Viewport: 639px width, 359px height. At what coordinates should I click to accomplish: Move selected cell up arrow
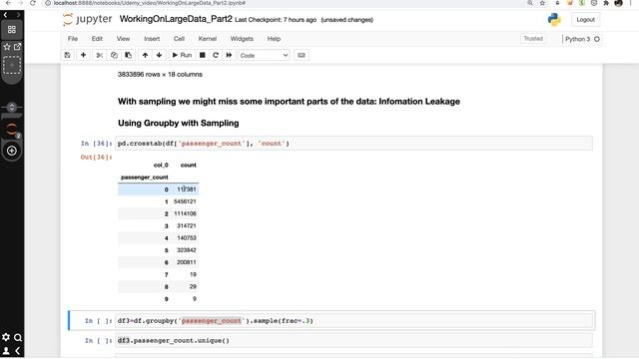pyautogui.click(x=145, y=55)
